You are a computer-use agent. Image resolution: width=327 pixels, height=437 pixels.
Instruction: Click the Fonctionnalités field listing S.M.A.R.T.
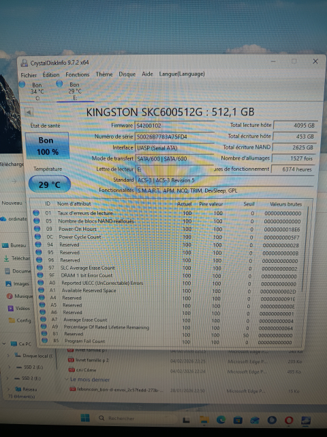225,191
